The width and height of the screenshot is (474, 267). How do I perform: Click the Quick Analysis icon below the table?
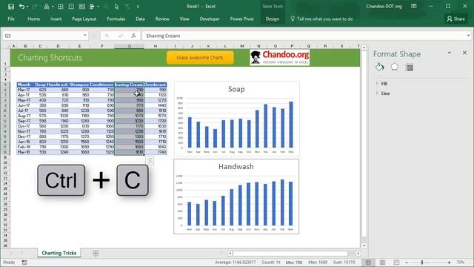(150, 161)
